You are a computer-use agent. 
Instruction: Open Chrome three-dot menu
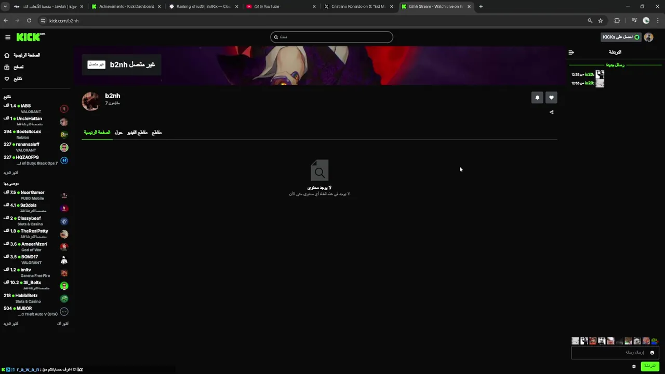[x=658, y=21]
